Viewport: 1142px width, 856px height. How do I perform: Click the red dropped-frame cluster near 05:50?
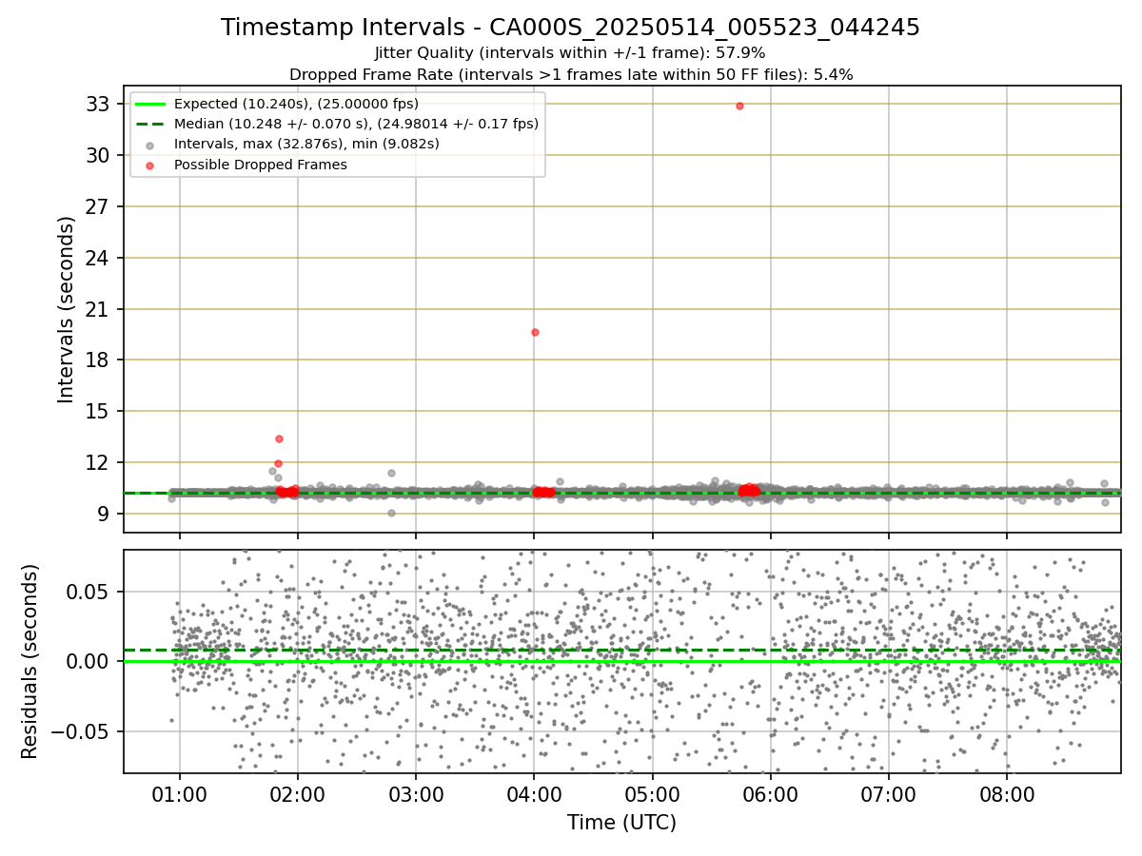pyautogui.click(x=749, y=491)
